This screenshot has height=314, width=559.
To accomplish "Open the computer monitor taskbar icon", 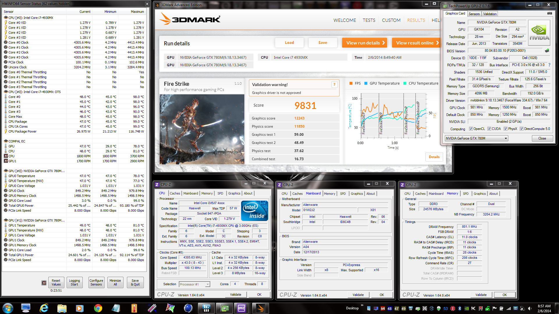I will pyautogui.click(x=26, y=308).
